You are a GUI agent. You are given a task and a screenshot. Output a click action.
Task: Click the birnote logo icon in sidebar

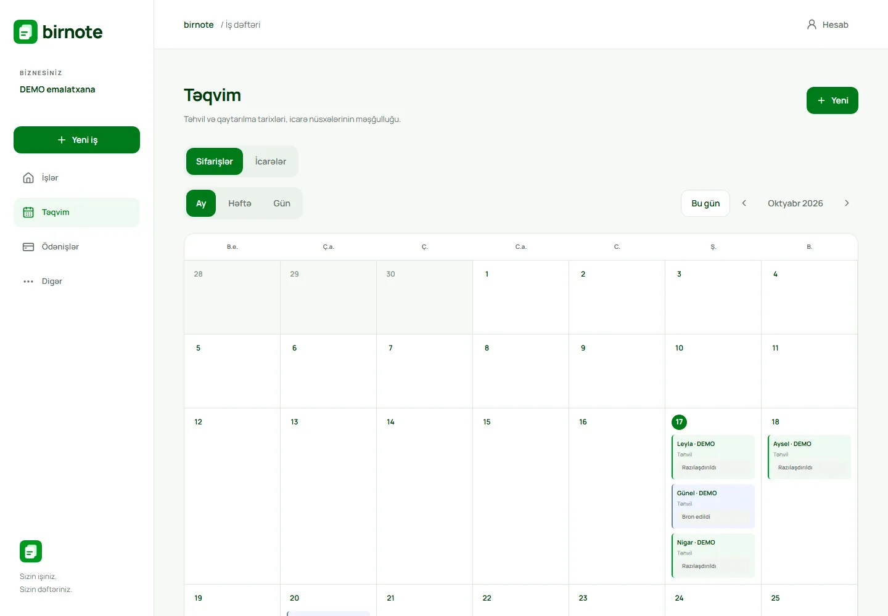pyautogui.click(x=25, y=31)
